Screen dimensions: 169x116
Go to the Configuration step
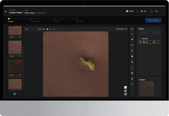(x=35, y=21)
